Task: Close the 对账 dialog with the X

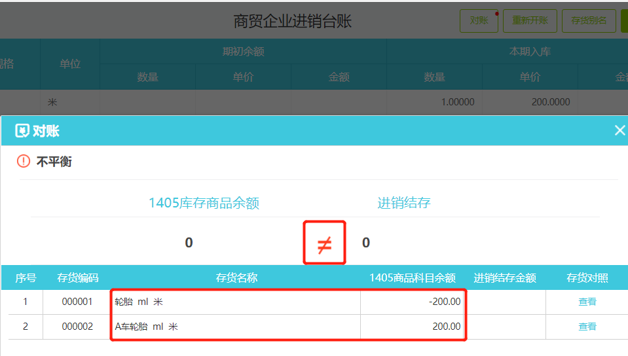Action: [619, 130]
